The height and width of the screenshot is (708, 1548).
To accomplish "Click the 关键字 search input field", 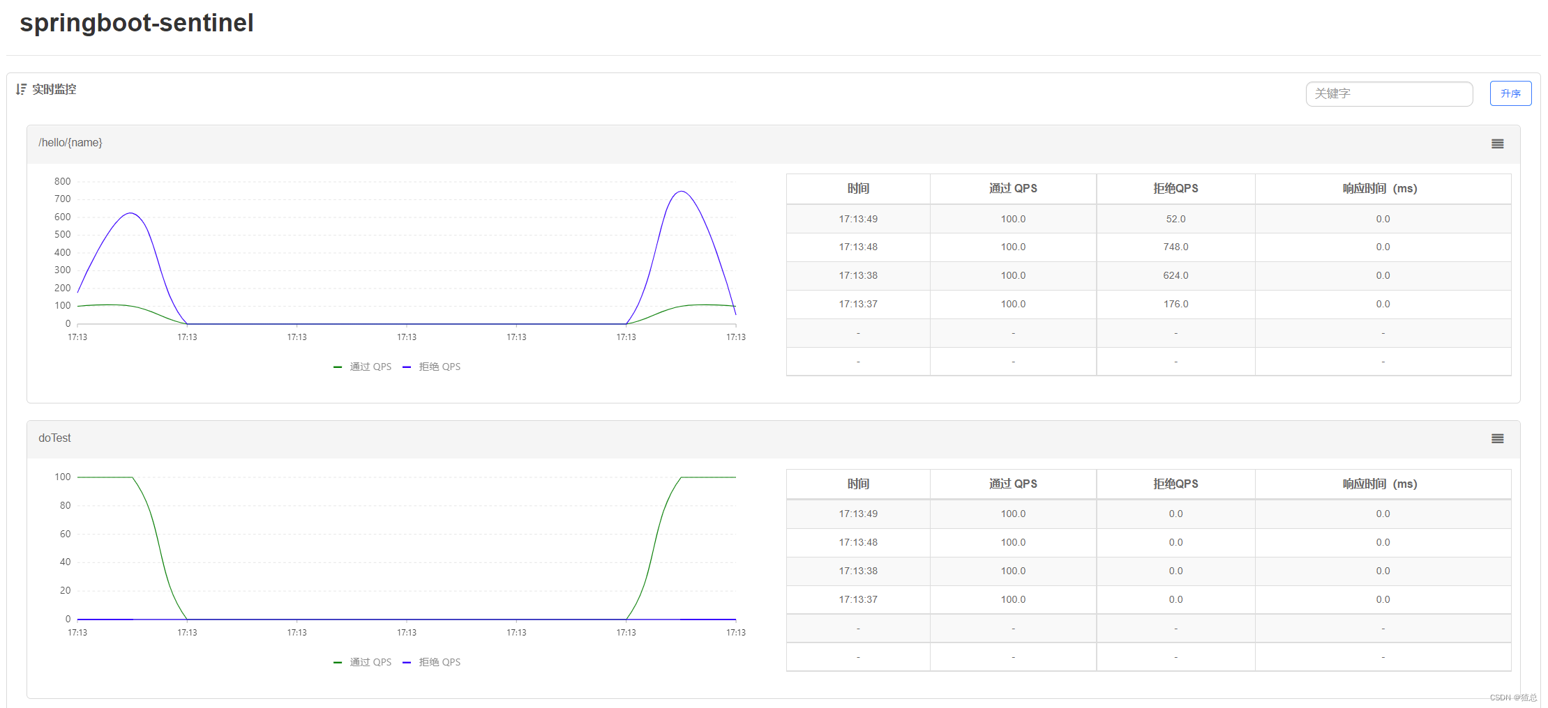I will (x=1389, y=93).
